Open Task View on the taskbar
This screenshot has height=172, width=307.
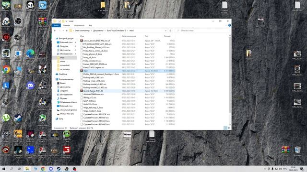click(x=19, y=169)
